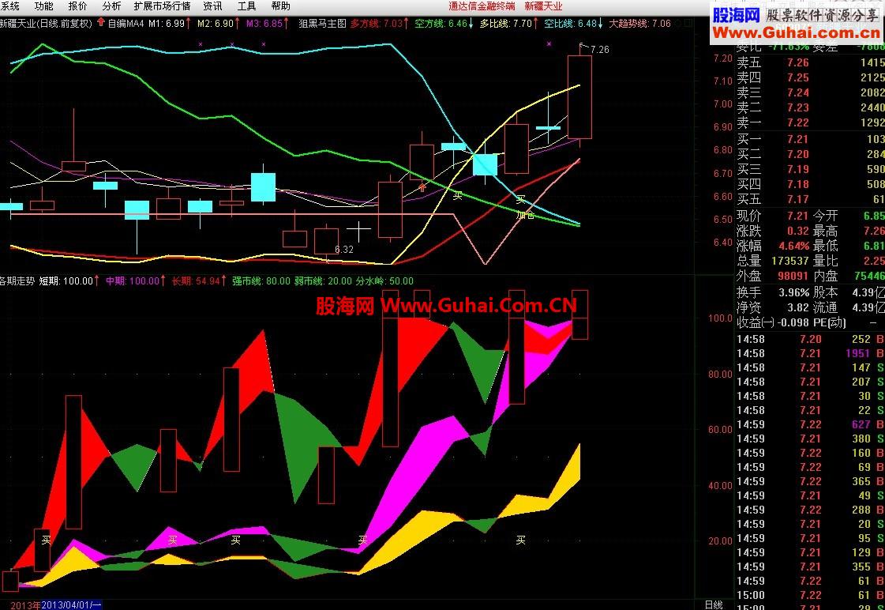Click the 涨幅 4.64% percent change
Screen dimensions: 885x610
[x=794, y=247]
